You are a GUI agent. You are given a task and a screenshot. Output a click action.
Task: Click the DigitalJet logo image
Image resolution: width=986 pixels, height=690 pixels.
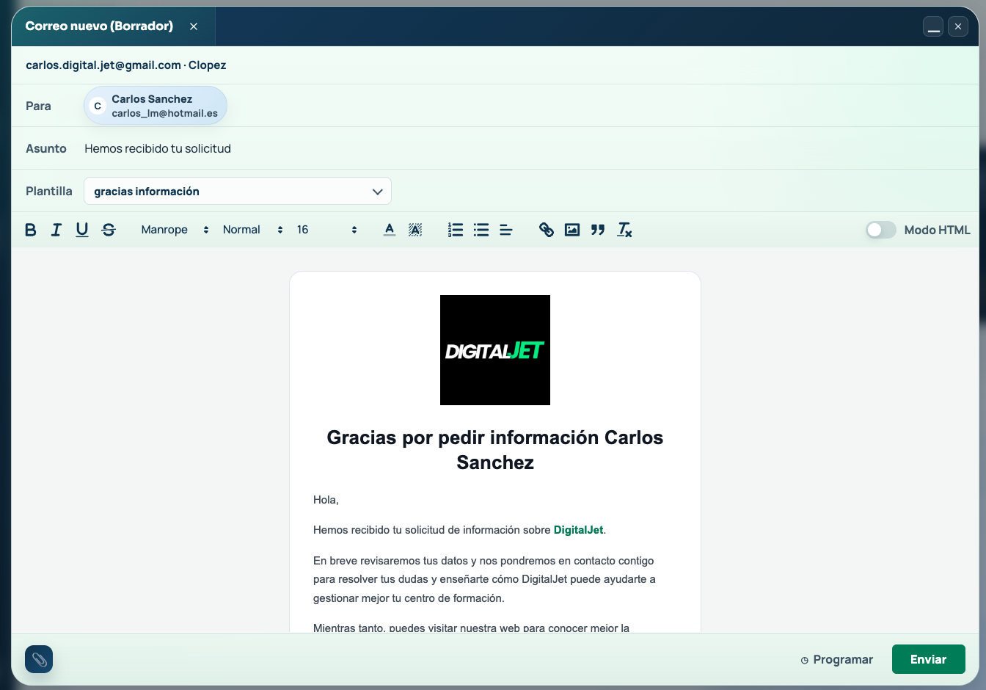[495, 350]
